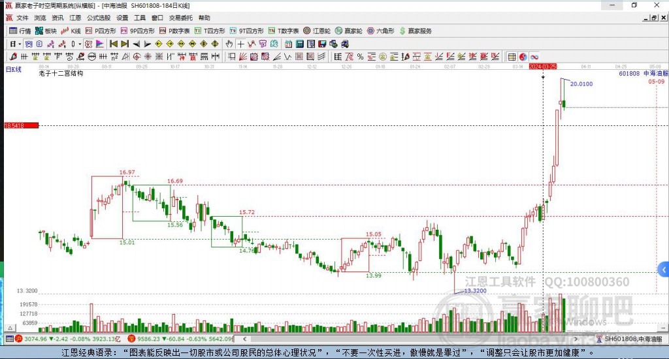
Task: Click the truck icon in toolbar
Action: point(344,44)
